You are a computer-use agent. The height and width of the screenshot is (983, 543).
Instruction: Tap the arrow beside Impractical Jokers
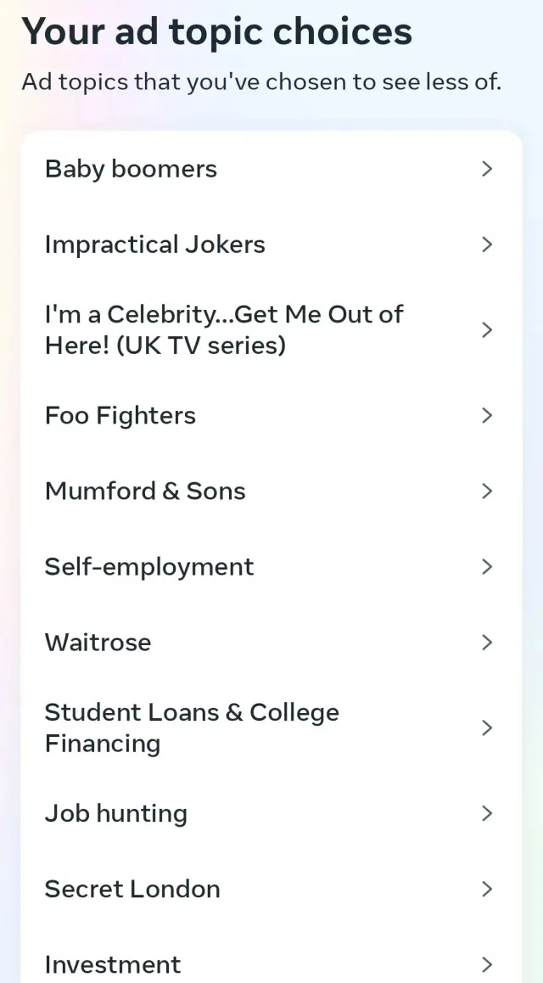[x=487, y=244]
